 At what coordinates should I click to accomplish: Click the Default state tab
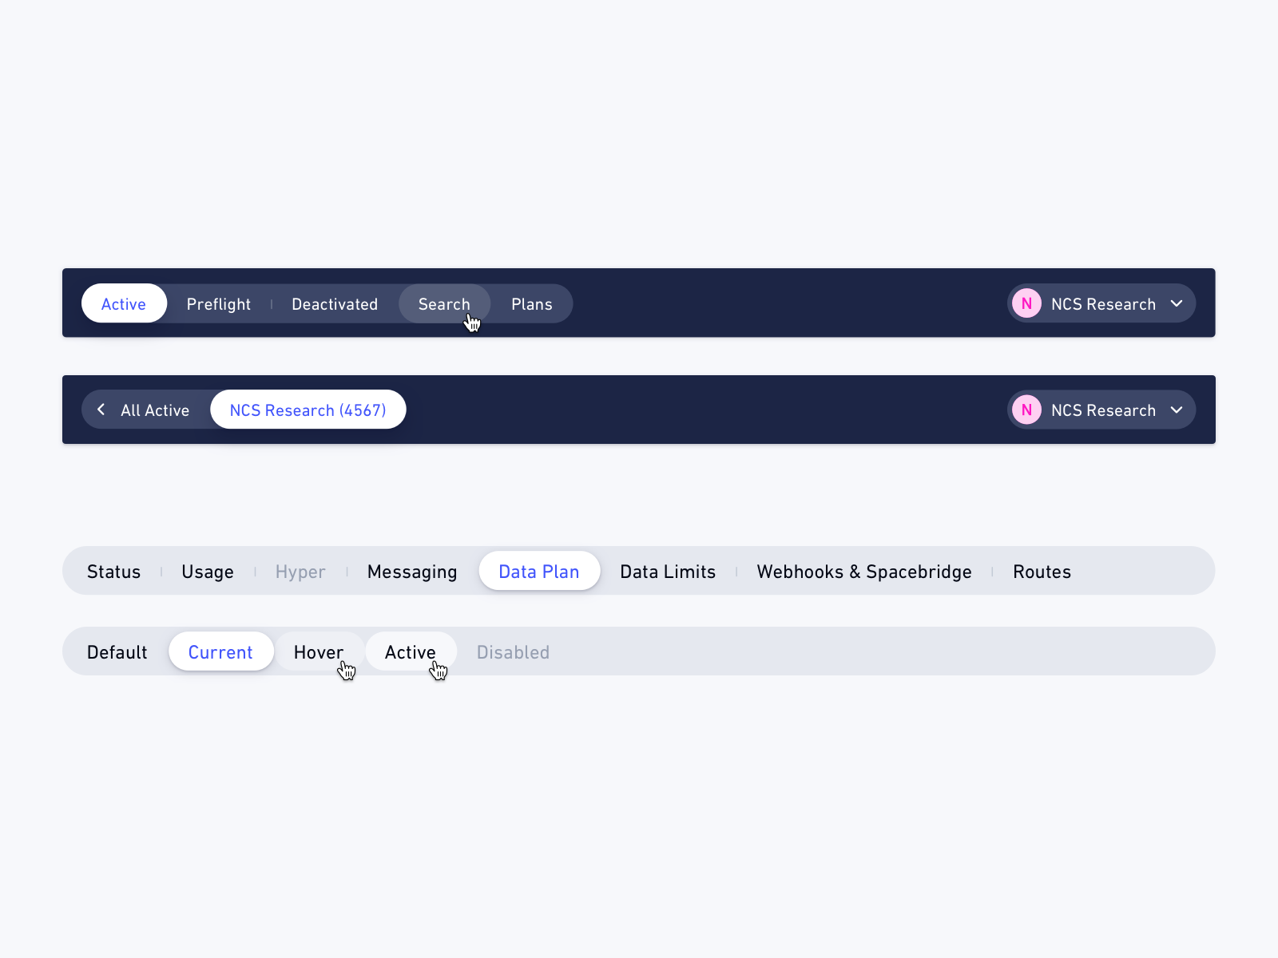pyautogui.click(x=117, y=652)
